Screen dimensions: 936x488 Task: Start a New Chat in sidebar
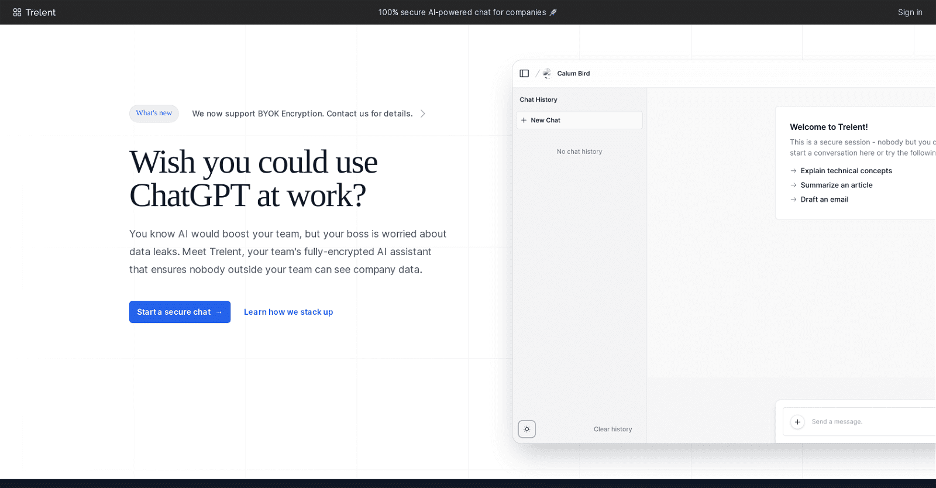tap(579, 121)
